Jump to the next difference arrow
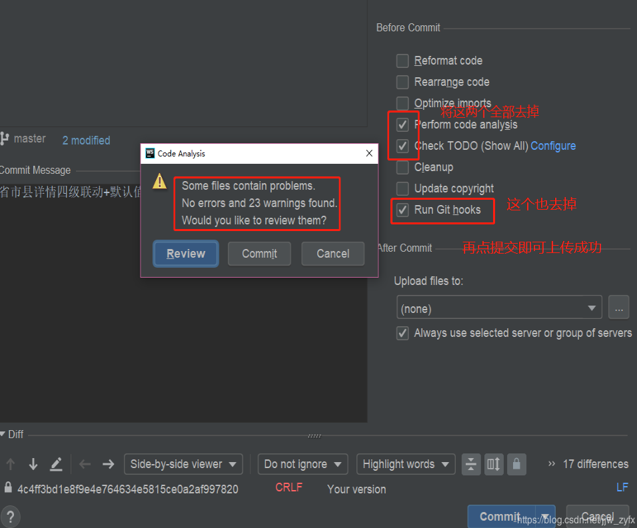This screenshot has height=528, width=637. 32,464
